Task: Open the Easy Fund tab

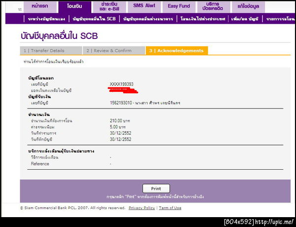Action: 179,6
